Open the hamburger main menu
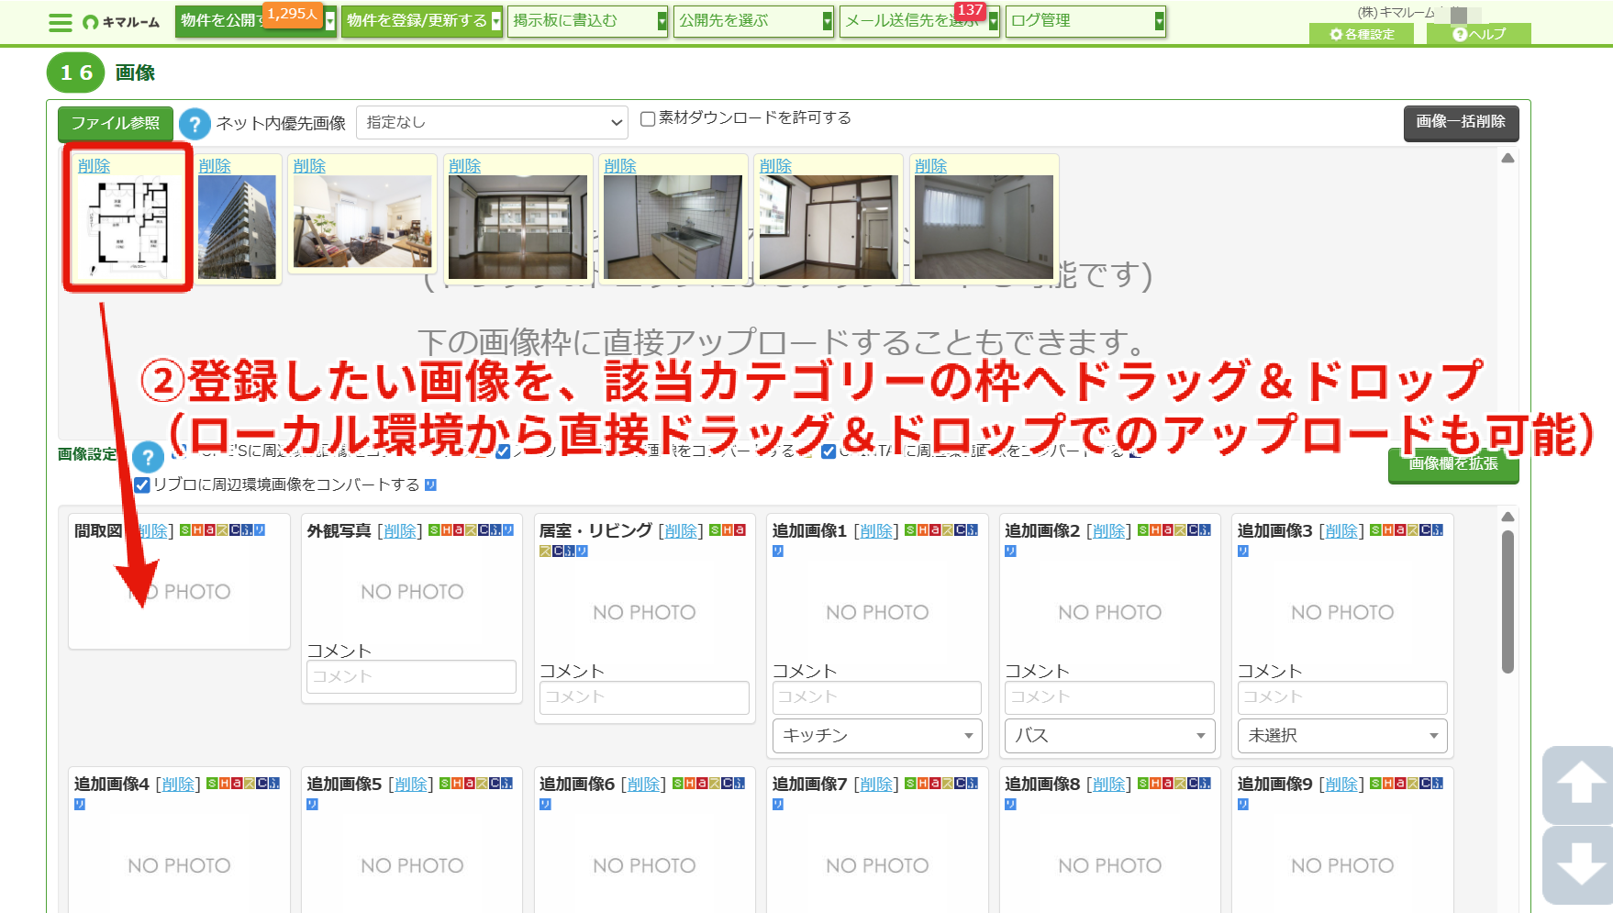 click(x=61, y=22)
